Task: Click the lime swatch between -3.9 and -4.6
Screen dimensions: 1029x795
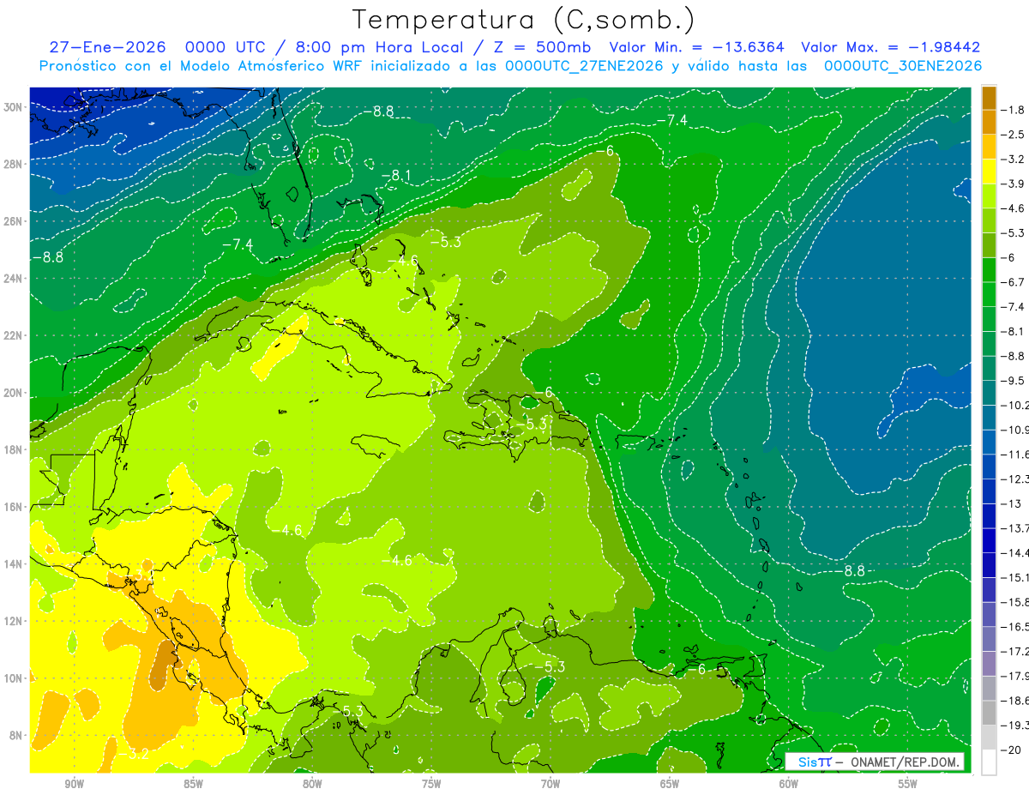Action: [989, 196]
